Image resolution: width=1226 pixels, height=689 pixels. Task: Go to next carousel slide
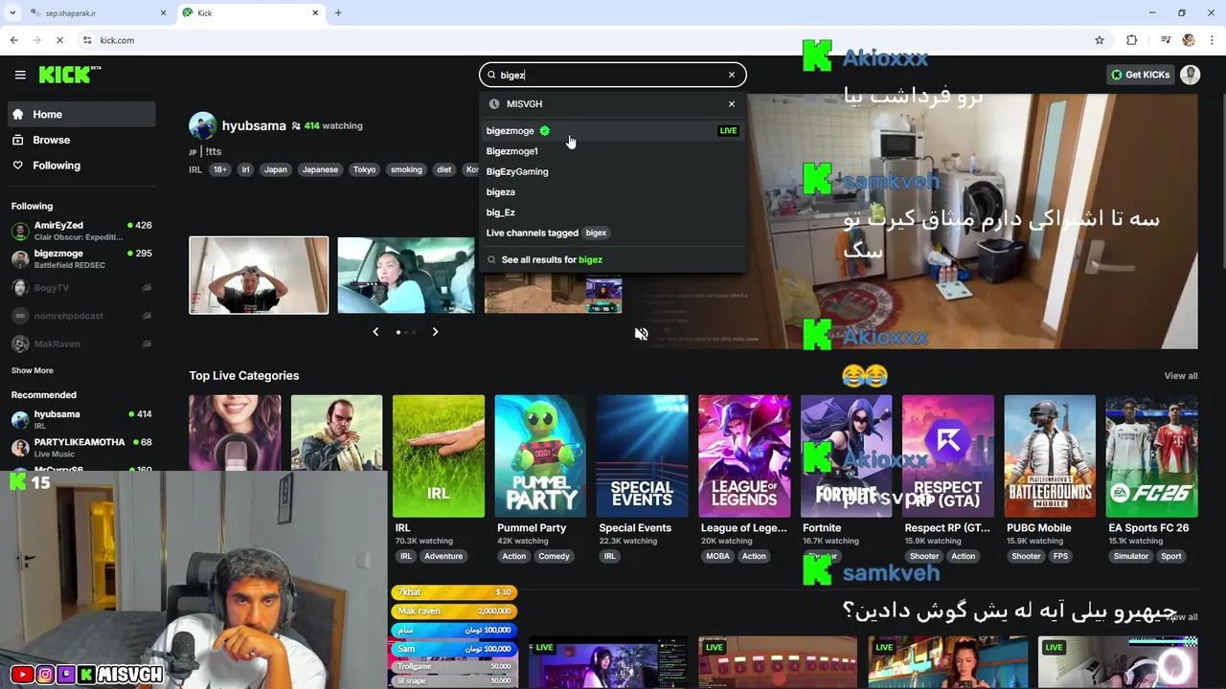pos(435,332)
